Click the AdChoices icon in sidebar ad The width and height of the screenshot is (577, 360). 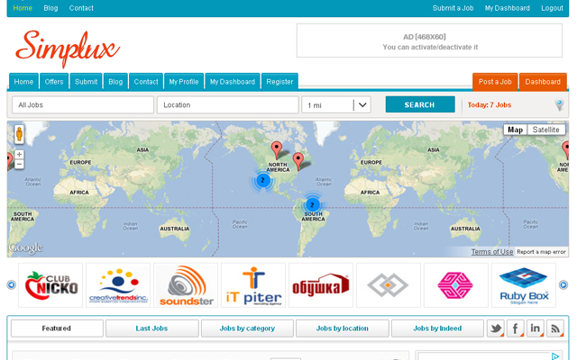pyautogui.click(x=555, y=355)
